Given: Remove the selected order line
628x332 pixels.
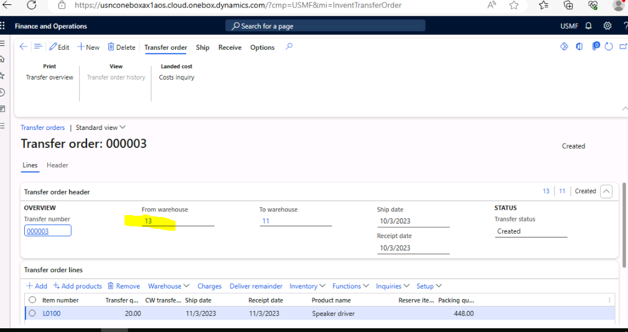Looking at the screenshot, I should [x=124, y=286].
